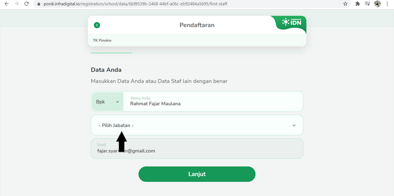
Task: Click the padlock site info icon
Action: (39, 4)
